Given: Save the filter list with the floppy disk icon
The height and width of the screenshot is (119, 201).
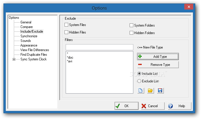Looking at the screenshot, I should click(x=160, y=91).
